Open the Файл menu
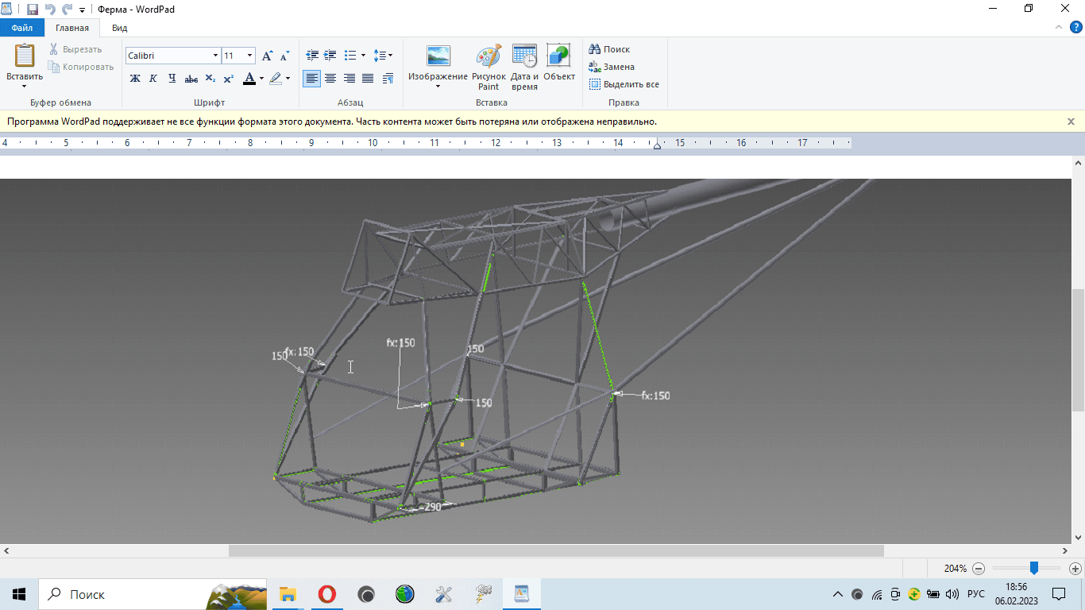This screenshot has width=1085, height=610. pos(21,28)
